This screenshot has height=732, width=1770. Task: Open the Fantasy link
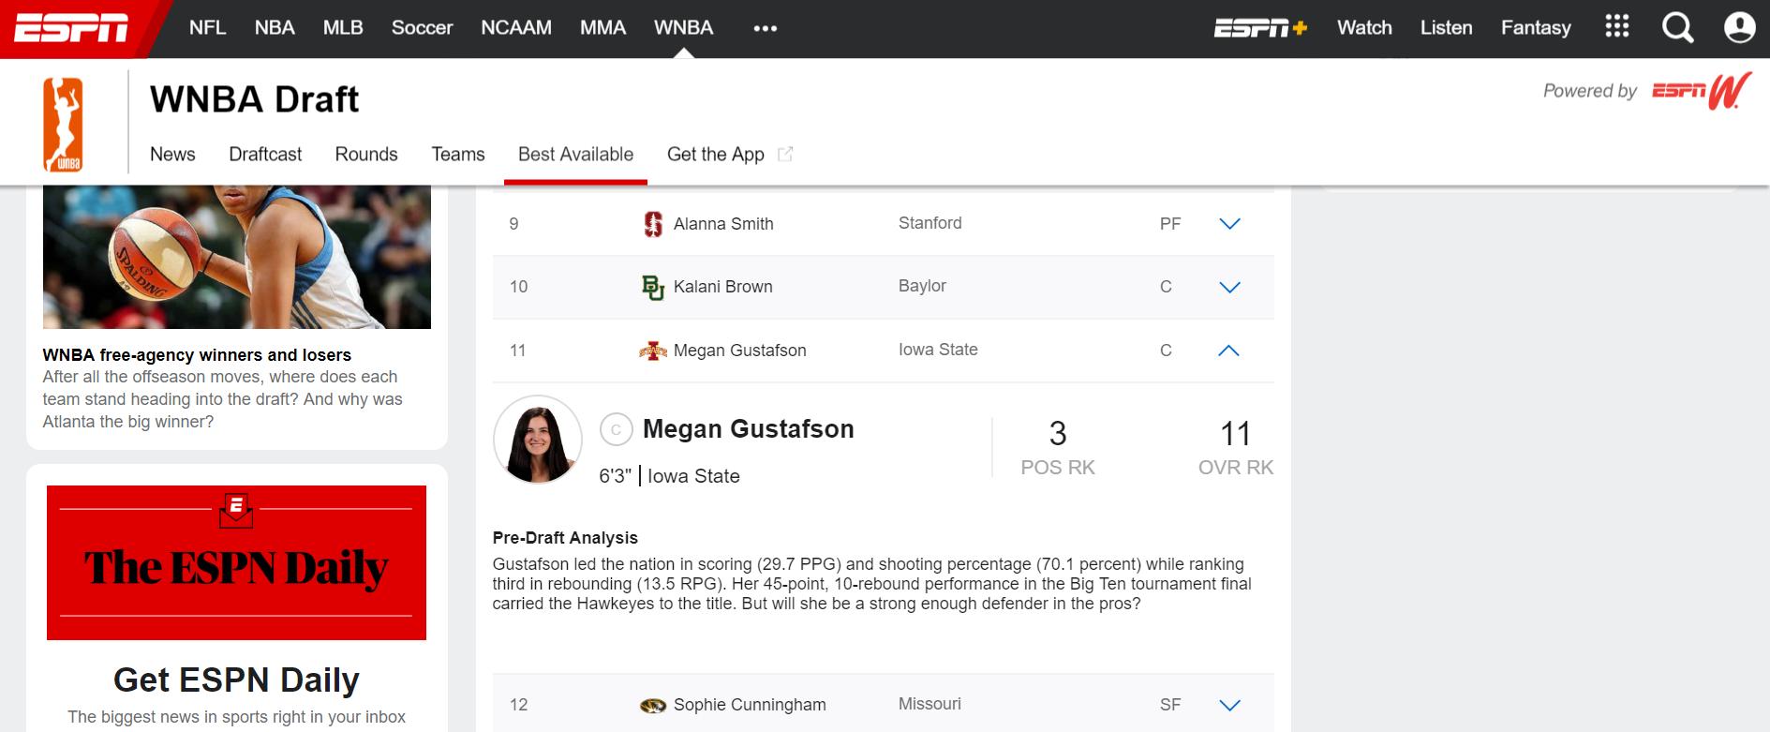click(x=1536, y=28)
